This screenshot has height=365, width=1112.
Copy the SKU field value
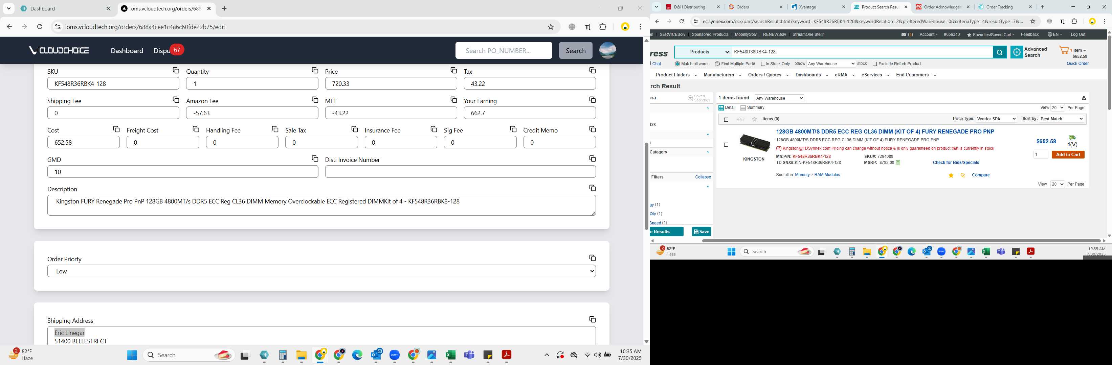[176, 70]
